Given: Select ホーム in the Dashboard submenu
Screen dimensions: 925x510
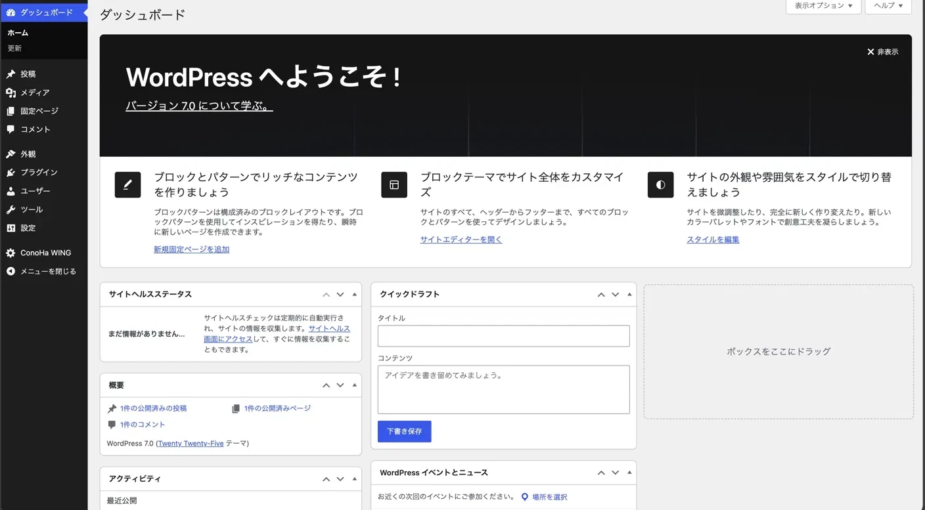Looking at the screenshot, I should 18,33.
